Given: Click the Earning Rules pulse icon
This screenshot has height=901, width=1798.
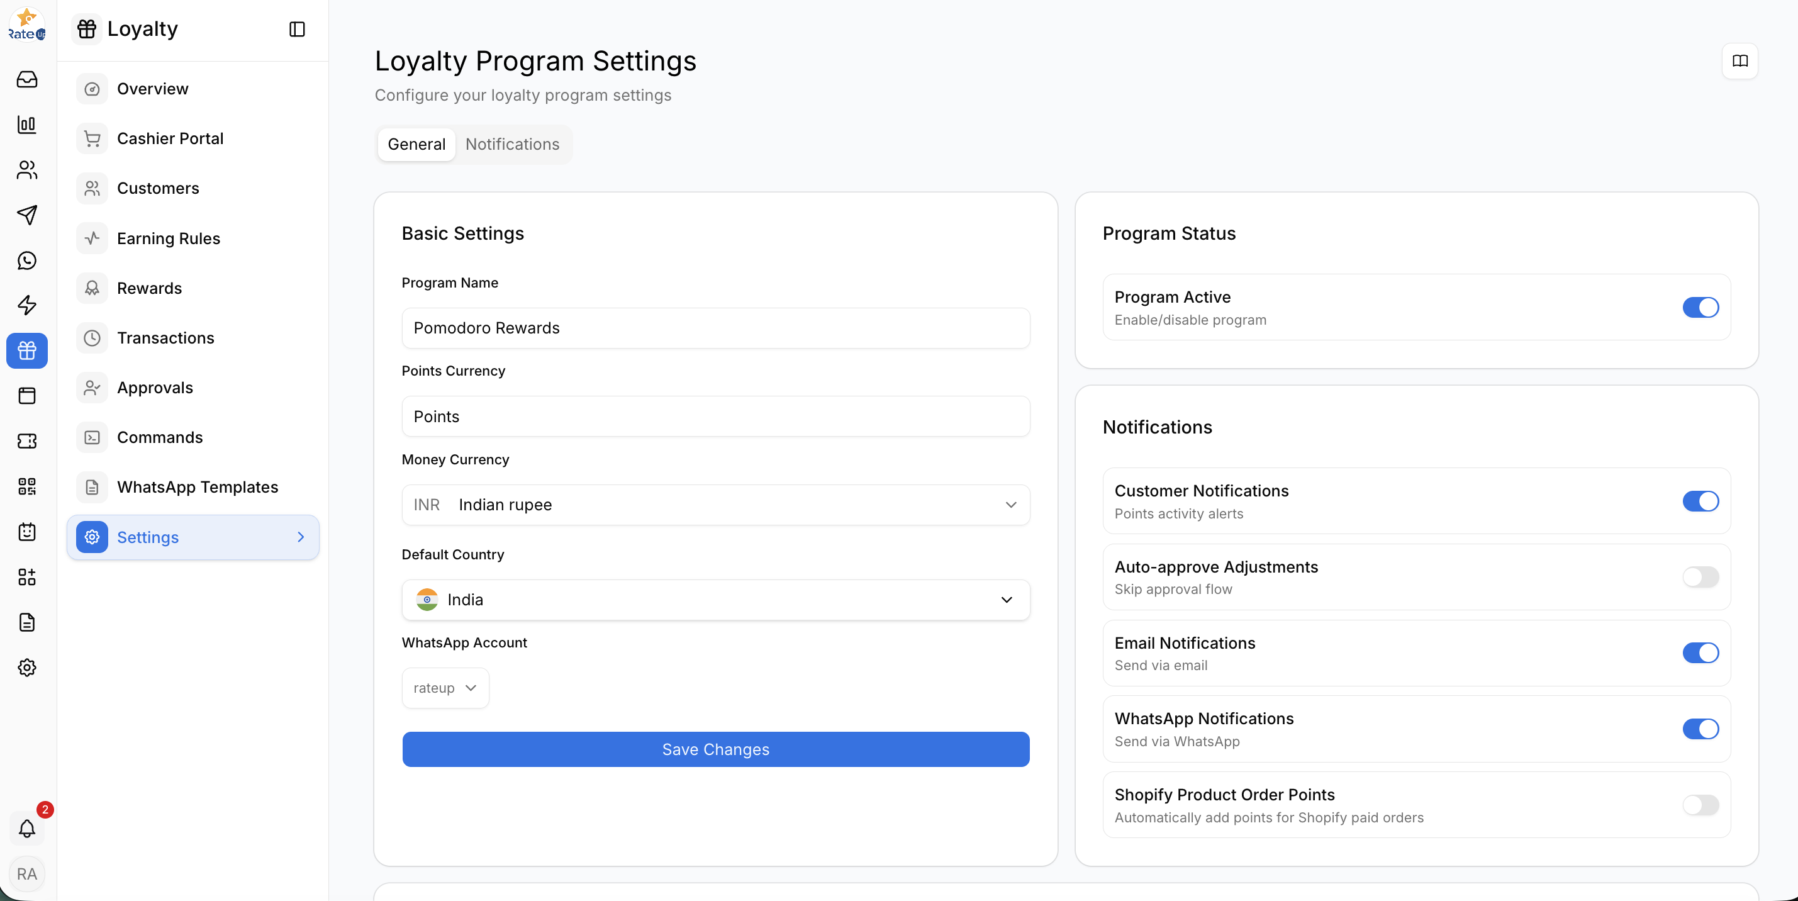Looking at the screenshot, I should tap(92, 238).
